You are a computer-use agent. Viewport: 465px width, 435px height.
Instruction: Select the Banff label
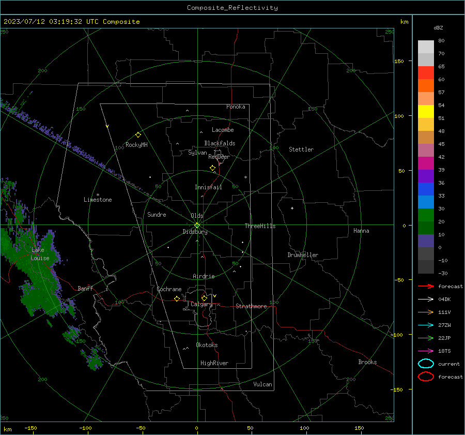(85, 289)
